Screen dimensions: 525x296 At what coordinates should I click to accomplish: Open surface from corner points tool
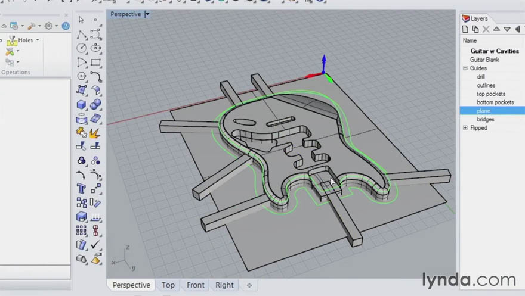(x=81, y=90)
